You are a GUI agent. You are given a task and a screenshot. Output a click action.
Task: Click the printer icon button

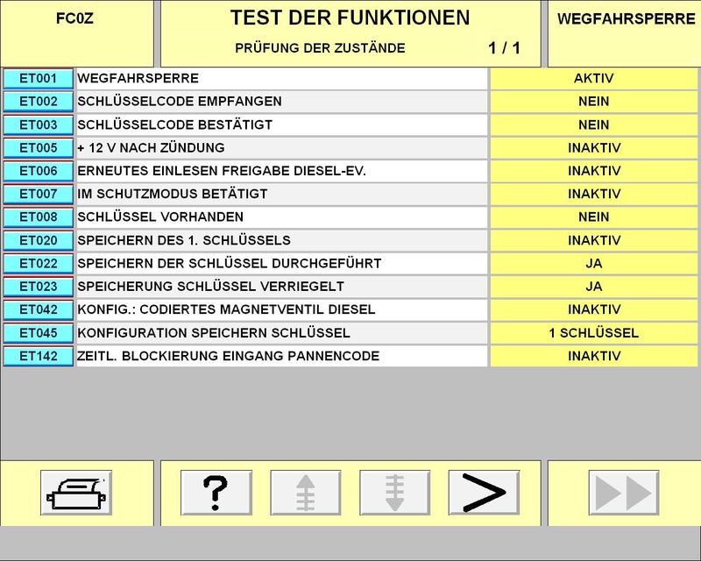click(77, 493)
